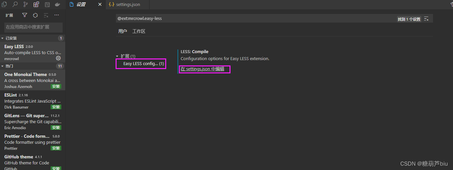Switch to the 工作区 settings scope

coord(139,31)
